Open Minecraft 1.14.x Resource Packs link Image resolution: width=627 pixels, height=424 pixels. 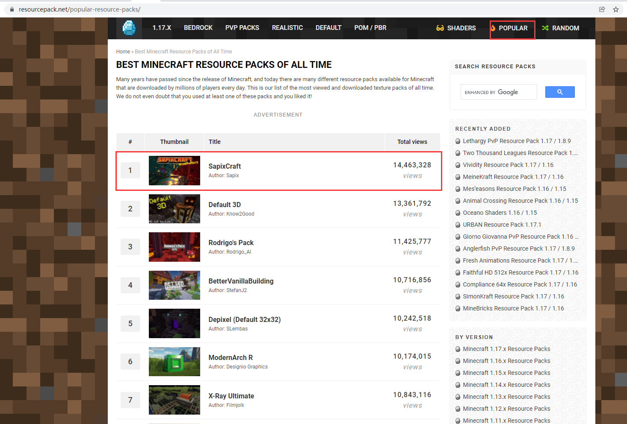click(x=506, y=385)
